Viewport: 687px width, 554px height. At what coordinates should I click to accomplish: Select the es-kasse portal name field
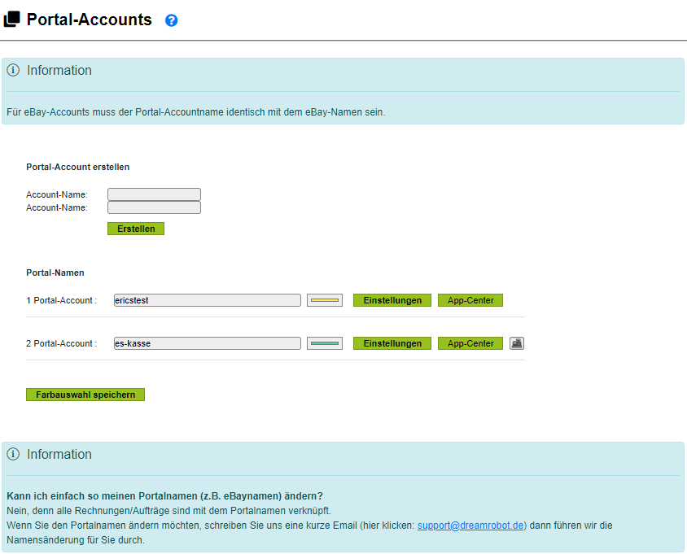[x=208, y=343]
